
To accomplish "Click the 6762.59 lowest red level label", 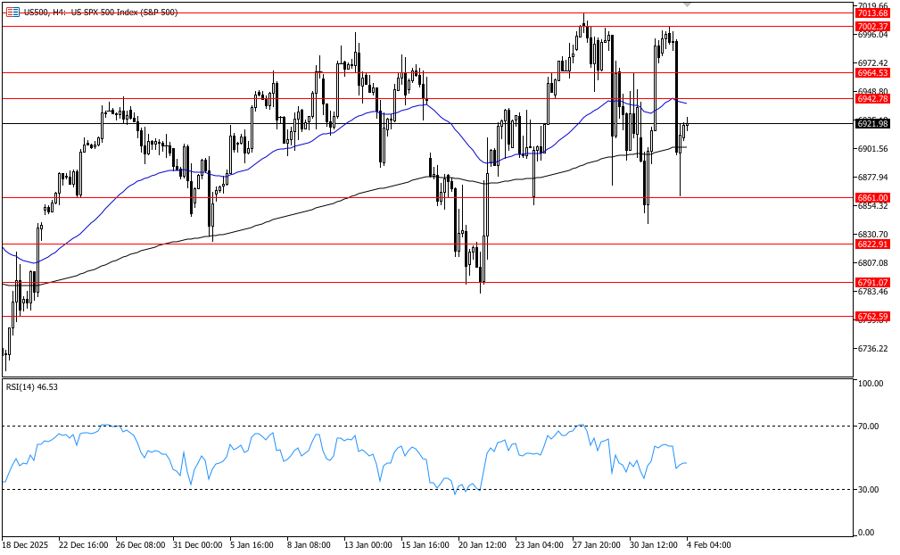I will click(871, 316).
